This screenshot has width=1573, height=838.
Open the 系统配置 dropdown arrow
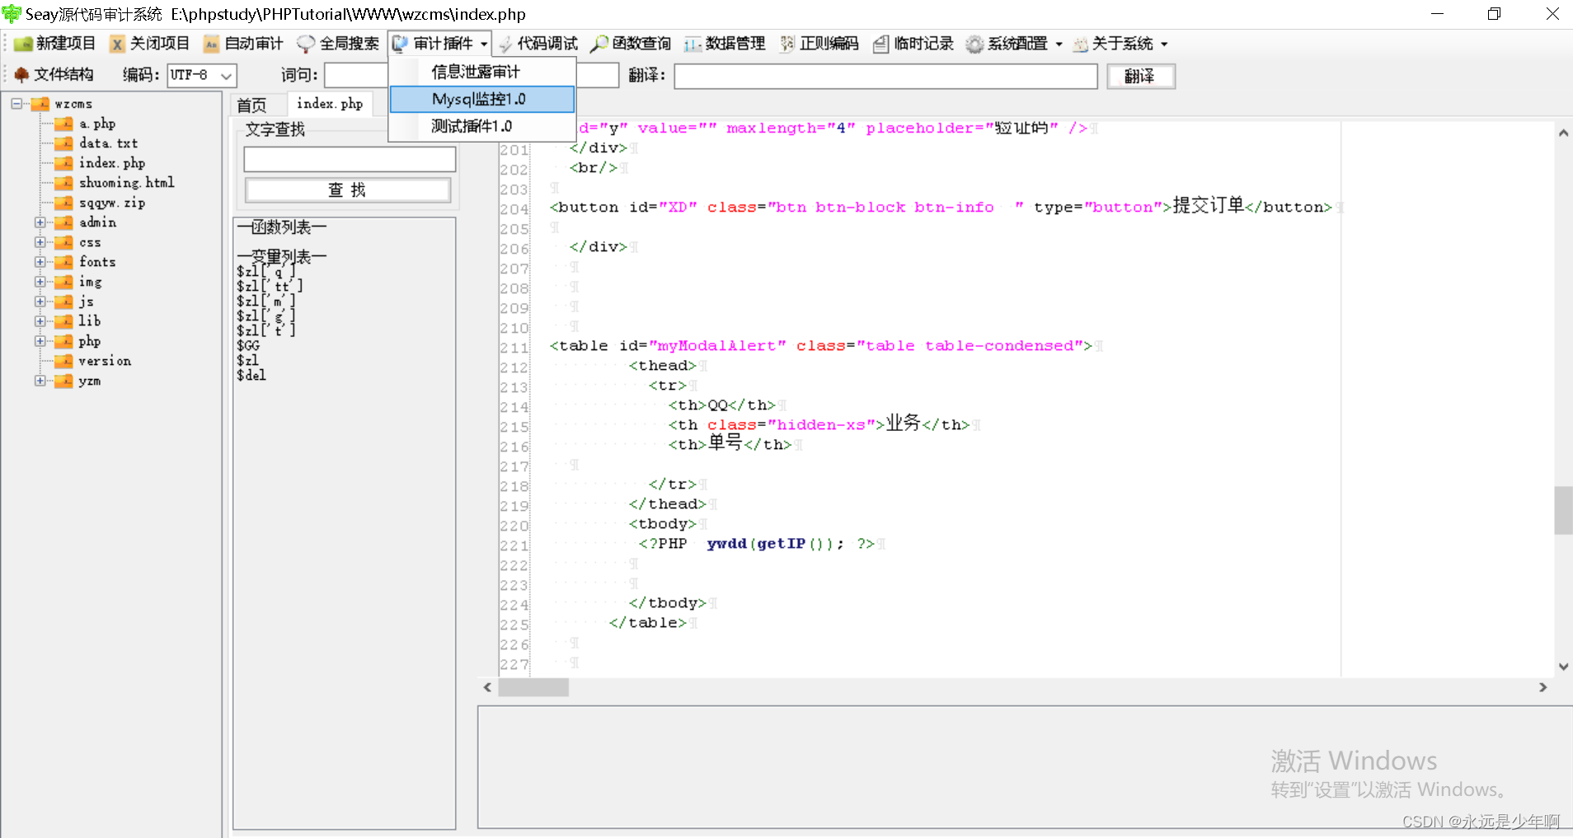pyautogui.click(x=1059, y=44)
